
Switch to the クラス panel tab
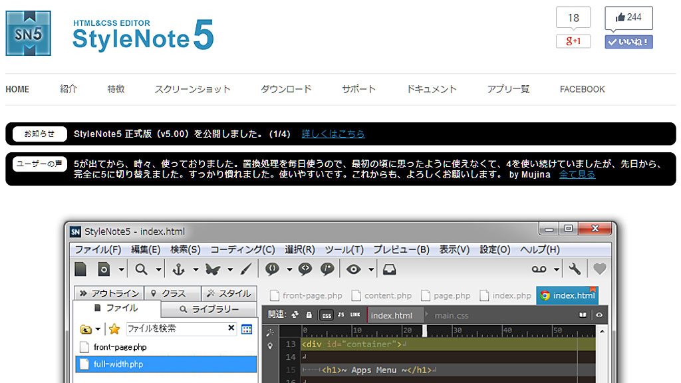pyautogui.click(x=173, y=293)
